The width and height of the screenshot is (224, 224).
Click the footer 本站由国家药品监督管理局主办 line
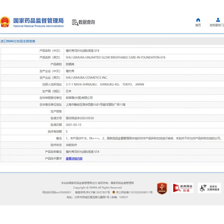click(x=97, y=183)
